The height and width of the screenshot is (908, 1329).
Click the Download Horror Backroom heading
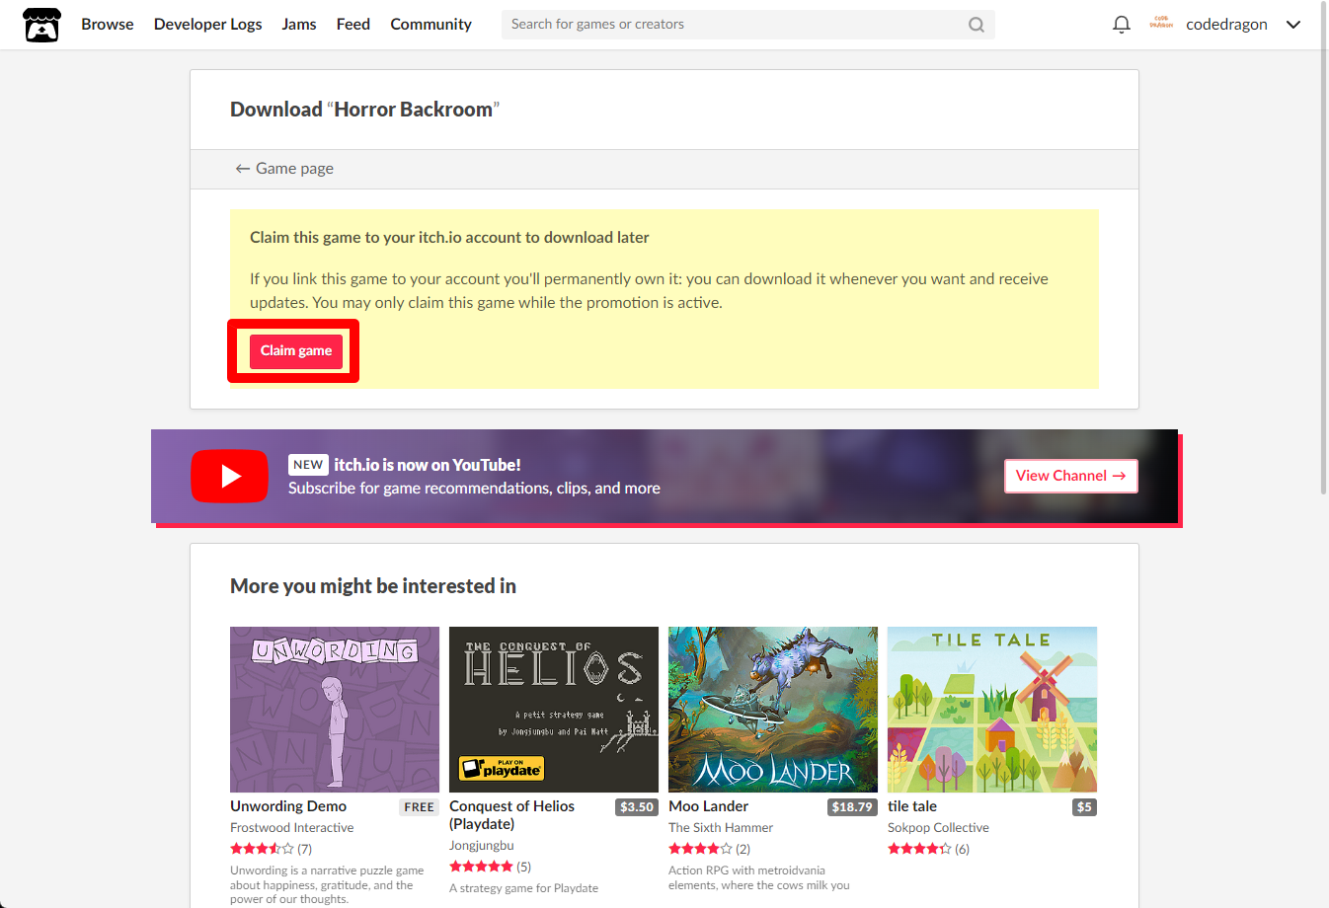coord(364,110)
